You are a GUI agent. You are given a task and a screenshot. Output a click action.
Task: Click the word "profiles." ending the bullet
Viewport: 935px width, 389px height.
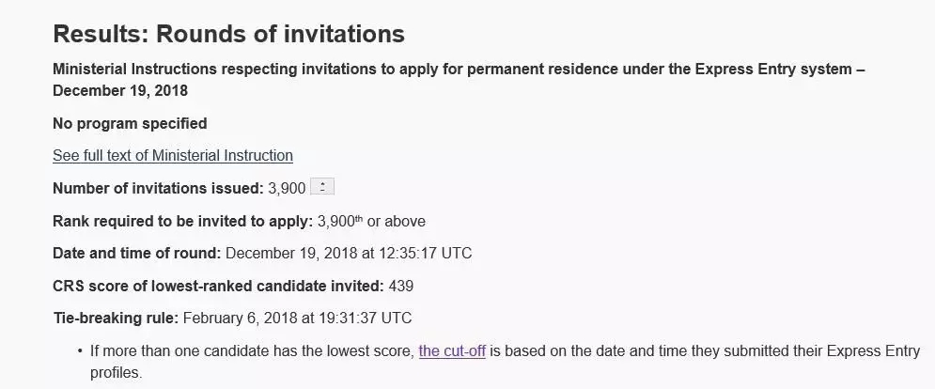[x=116, y=372]
